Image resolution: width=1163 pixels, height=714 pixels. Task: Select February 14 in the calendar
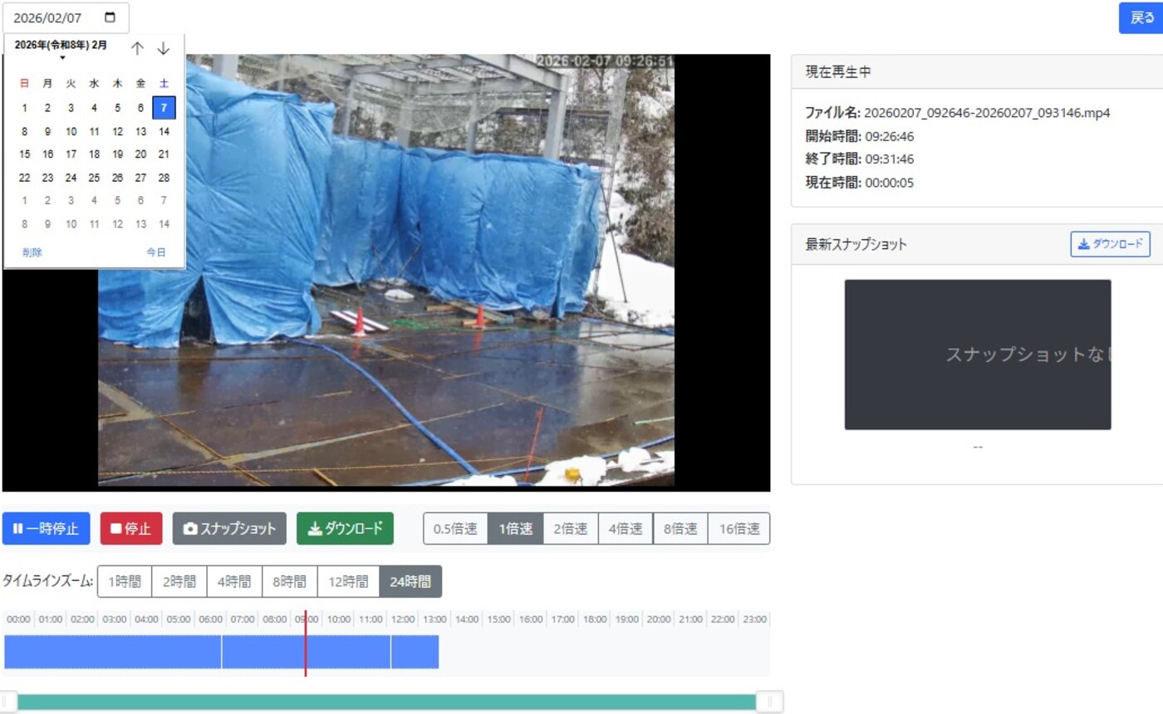(x=164, y=131)
